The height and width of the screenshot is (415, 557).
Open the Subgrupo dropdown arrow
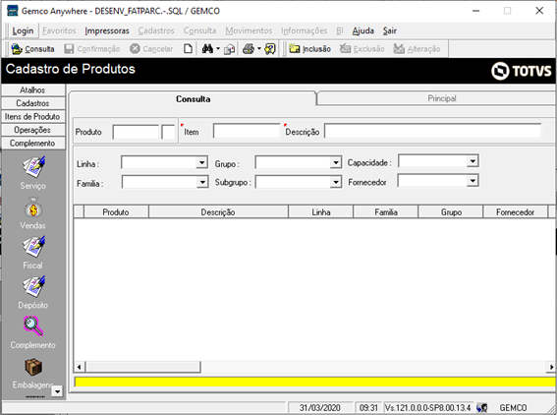click(x=335, y=182)
